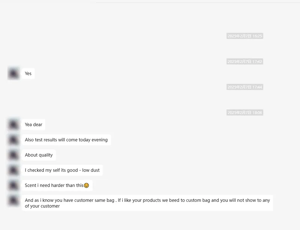This screenshot has height=230, width=300.
Task: Click the 'I checked my self' message
Action: [62, 170]
